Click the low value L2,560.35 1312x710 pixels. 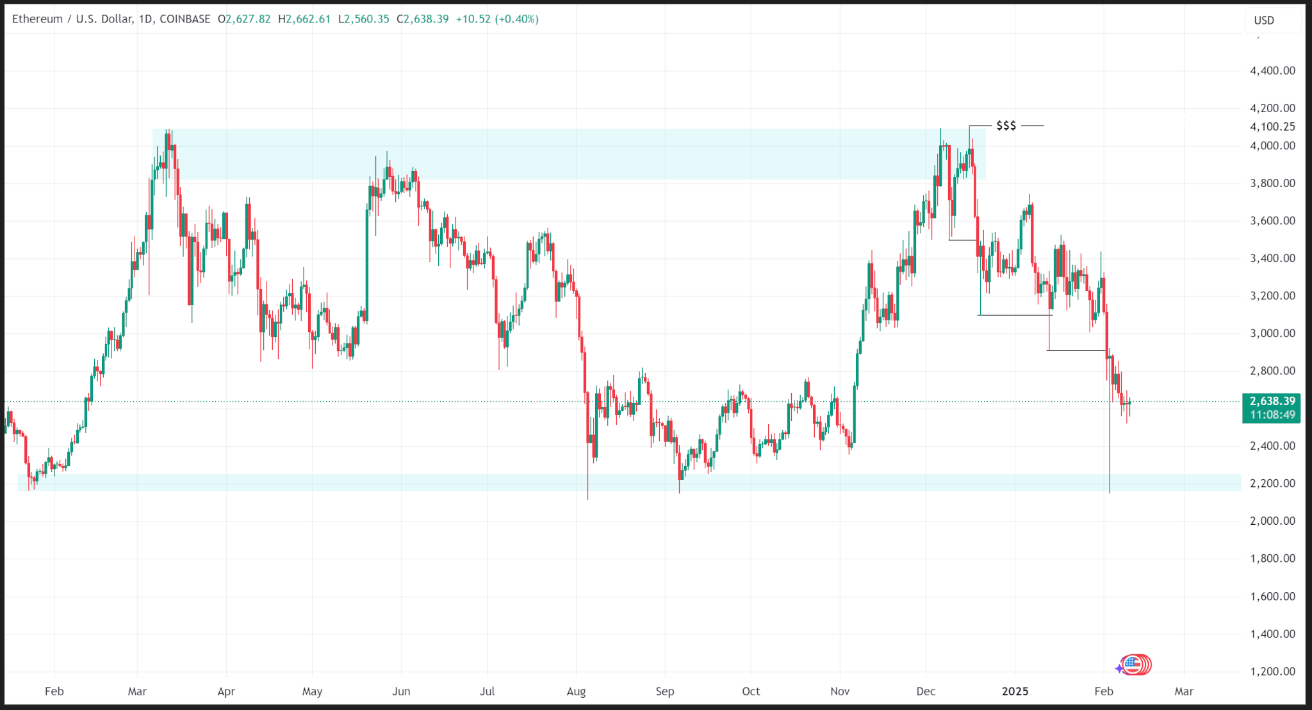[363, 19]
